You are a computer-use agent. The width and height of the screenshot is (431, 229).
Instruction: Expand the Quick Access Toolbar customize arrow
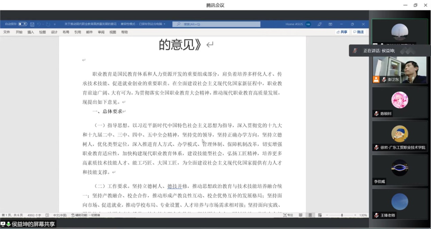pos(55,24)
